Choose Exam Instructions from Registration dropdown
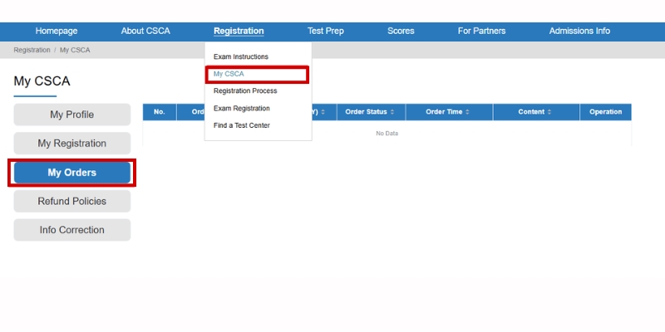Viewport: 665px width, 332px height. pyautogui.click(x=241, y=56)
